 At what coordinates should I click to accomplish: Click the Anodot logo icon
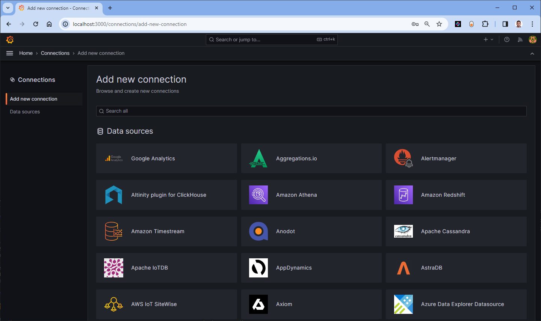258,231
